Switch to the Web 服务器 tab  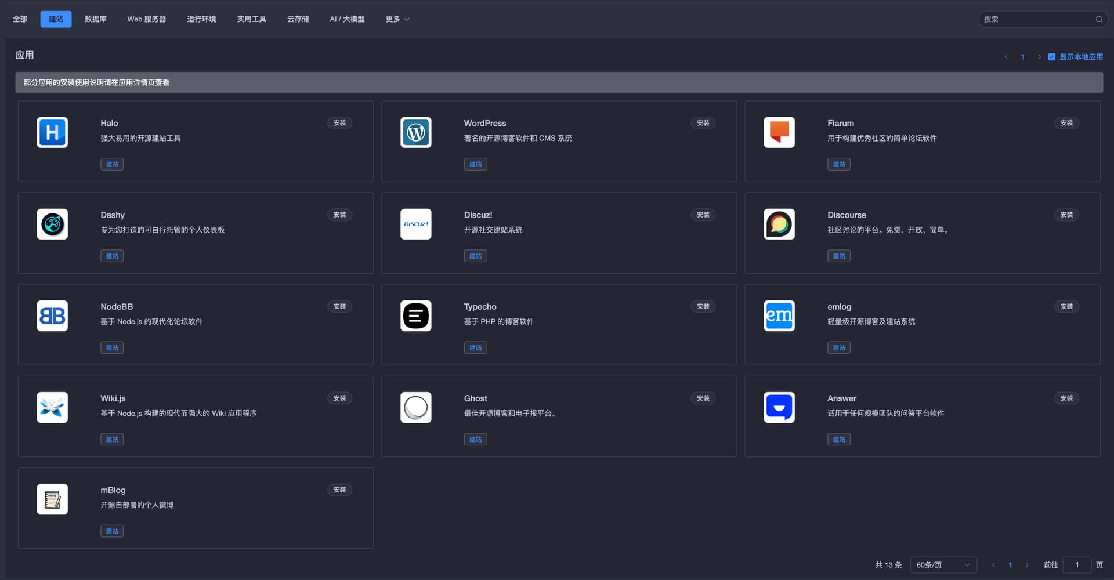[147, 19]
